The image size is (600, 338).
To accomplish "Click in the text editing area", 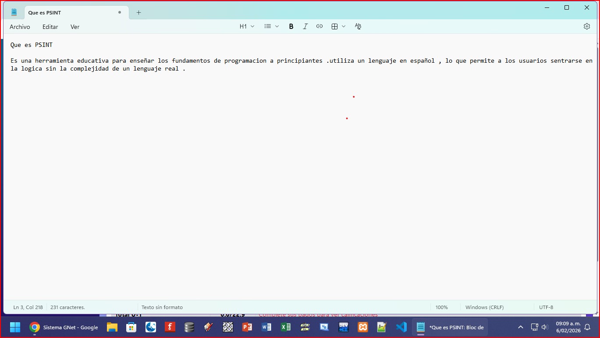I will click(298, 175).
